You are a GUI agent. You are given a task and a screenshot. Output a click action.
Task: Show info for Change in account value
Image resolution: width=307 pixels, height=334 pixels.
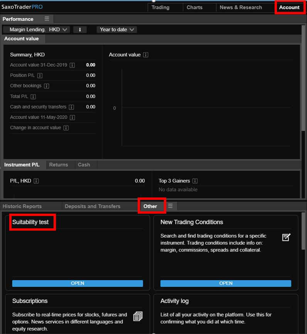66,128
